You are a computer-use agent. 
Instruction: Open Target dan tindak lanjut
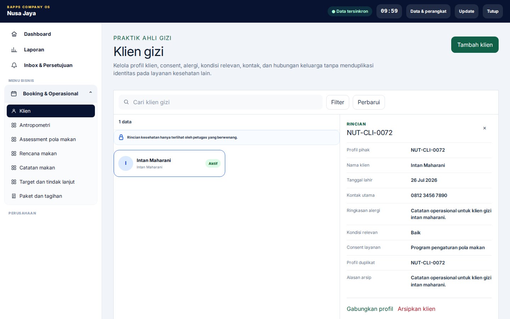(51, 182)
